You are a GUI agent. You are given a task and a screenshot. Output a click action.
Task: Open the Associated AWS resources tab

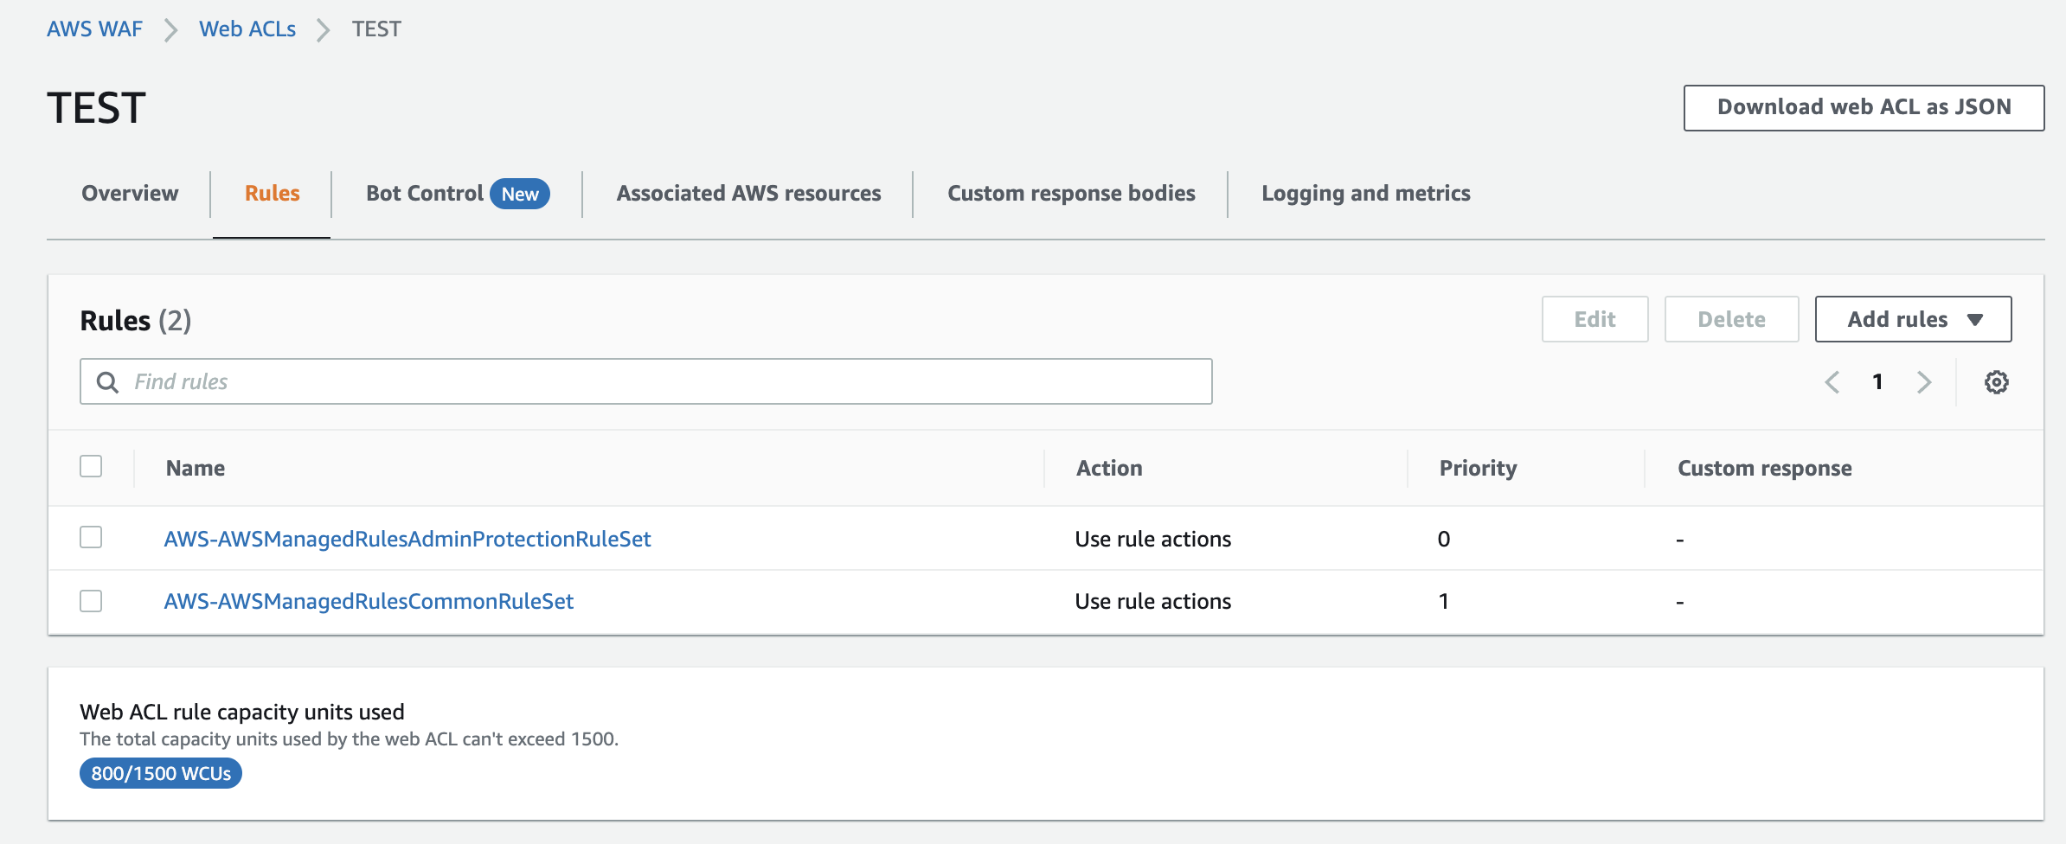(748, 193)
